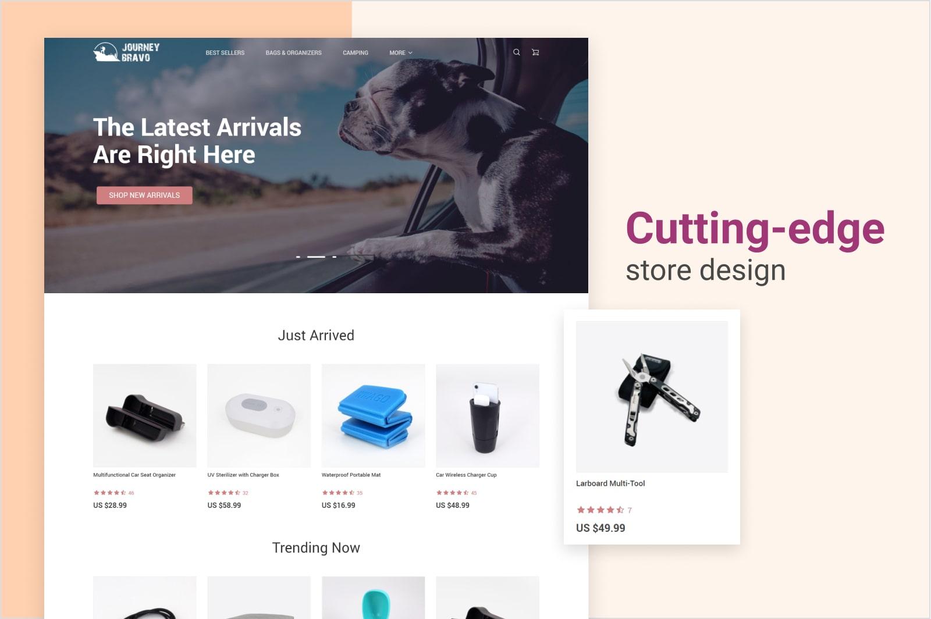
Task: Expand the More menu chevron
Action: click(x=410, y=53)
